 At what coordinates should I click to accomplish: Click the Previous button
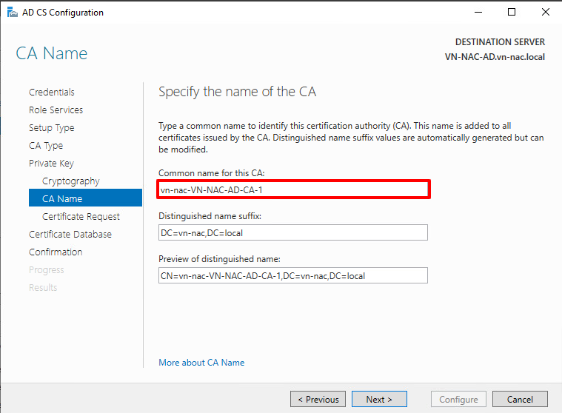pos(318,400)
